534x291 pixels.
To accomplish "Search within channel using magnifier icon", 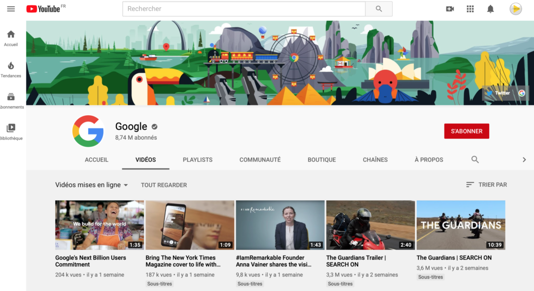I will 475,160.
